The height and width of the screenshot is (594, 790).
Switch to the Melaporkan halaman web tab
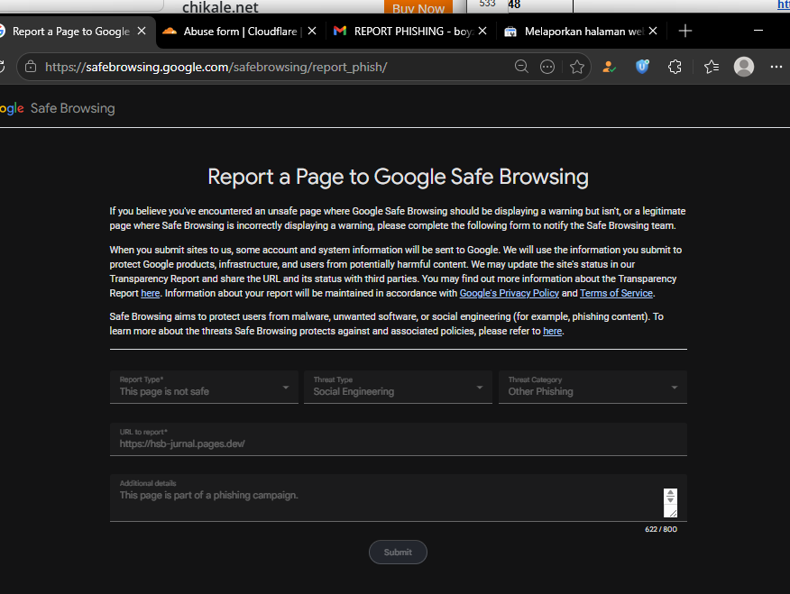[581, 32]
